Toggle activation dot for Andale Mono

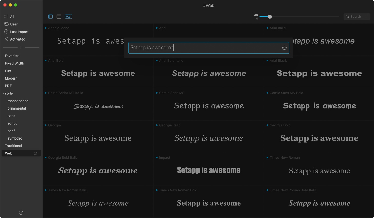pos(46,28)
